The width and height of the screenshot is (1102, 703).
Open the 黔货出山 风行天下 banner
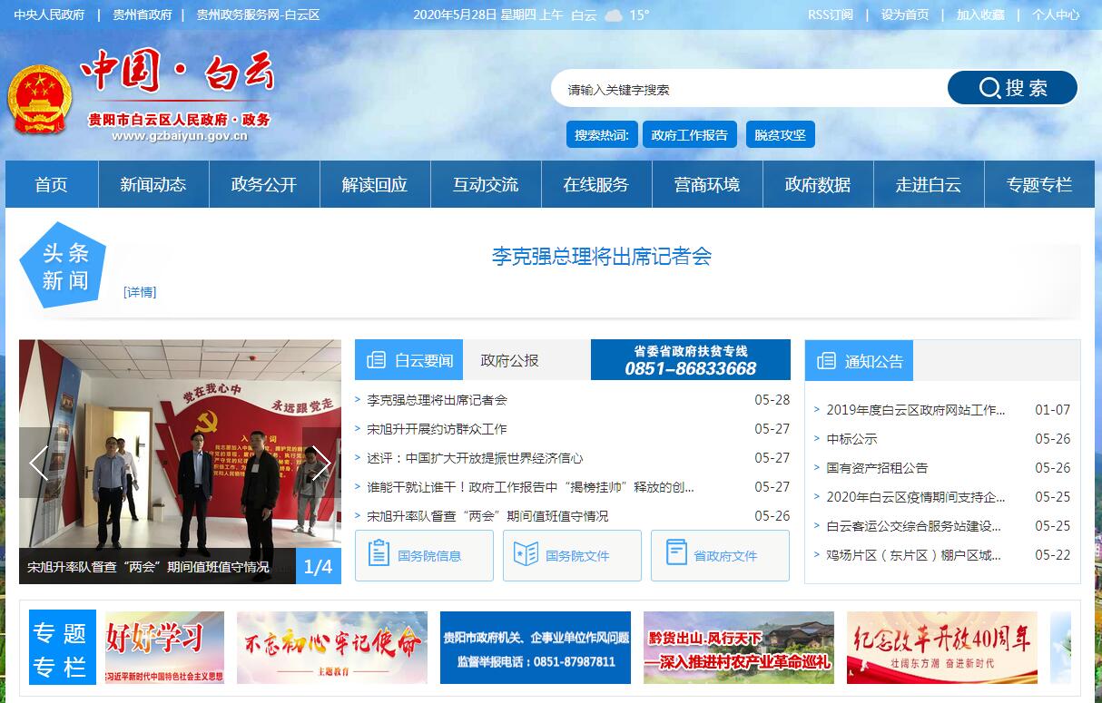(x=739, y=647)
